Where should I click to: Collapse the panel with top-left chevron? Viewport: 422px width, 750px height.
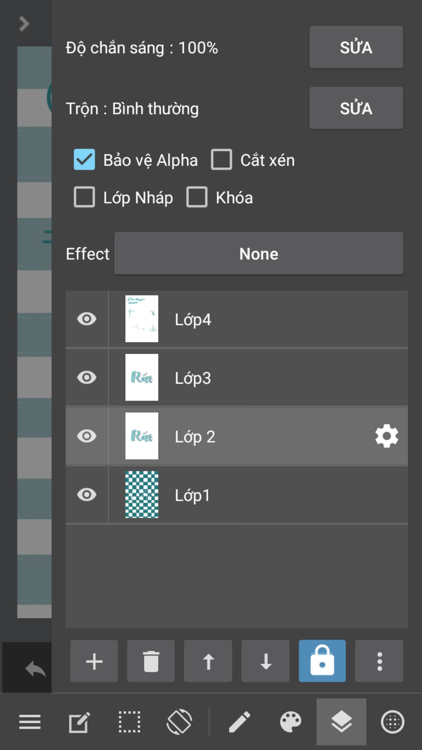pos(24,24)
